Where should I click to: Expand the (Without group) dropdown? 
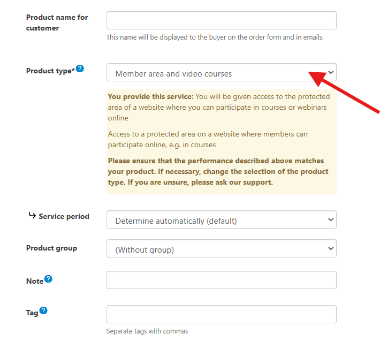[x=221, y=248]
